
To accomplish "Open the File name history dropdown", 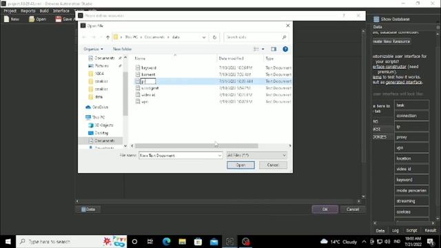I will click(220, 155).
